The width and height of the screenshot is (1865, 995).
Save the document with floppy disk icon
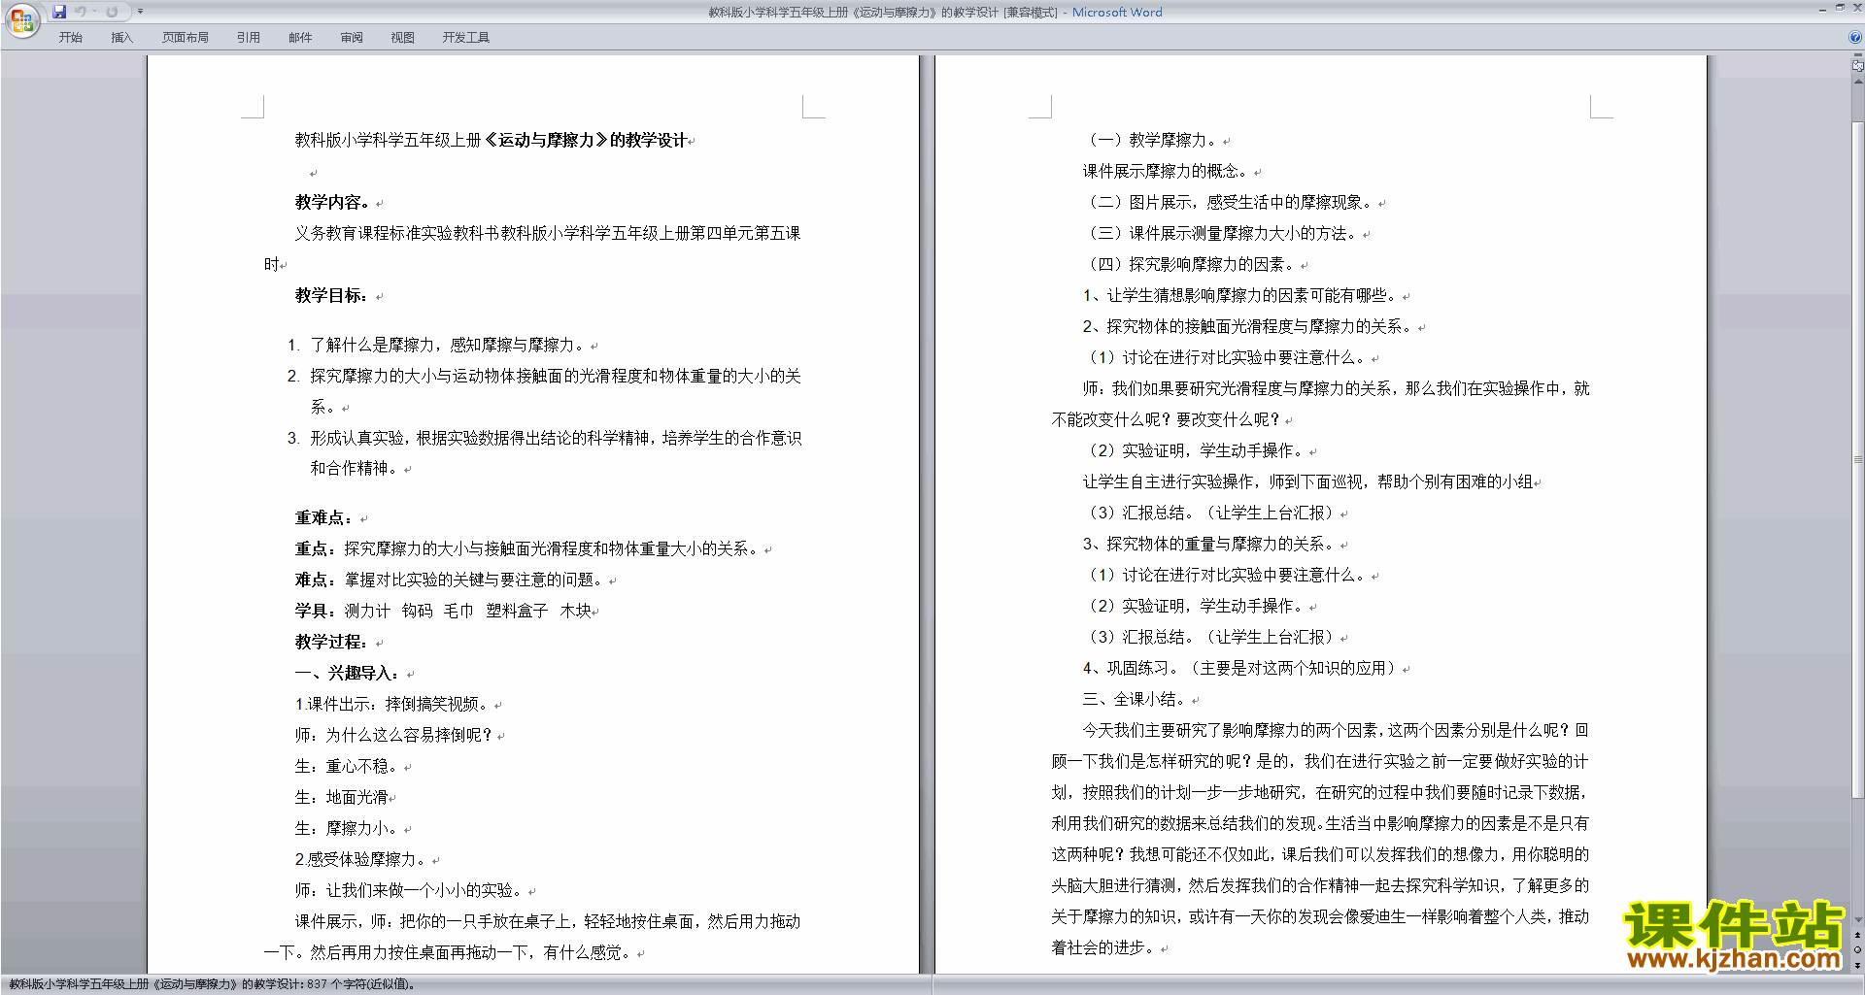tap(59, 12)
